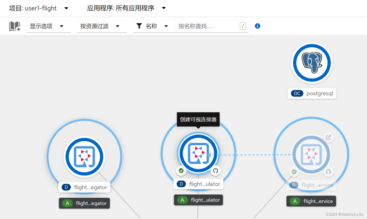Screen dimensions: 367x219
Task: Open the 应用程序 所有应用程序 dropdown
Action: pos(126,8)
